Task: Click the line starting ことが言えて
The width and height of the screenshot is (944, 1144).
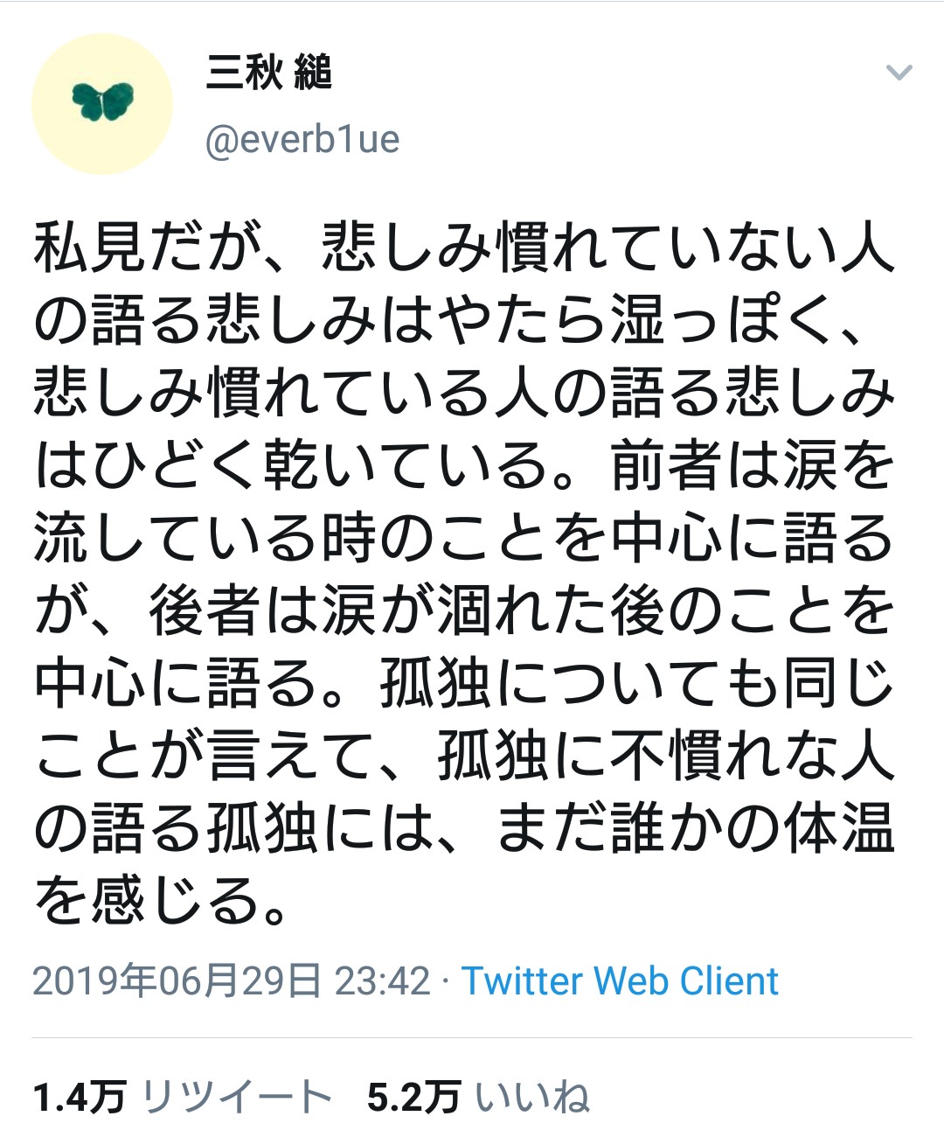Action: [463, 756]
